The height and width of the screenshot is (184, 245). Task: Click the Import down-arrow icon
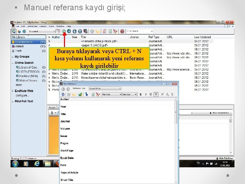[x=75, y=31]
